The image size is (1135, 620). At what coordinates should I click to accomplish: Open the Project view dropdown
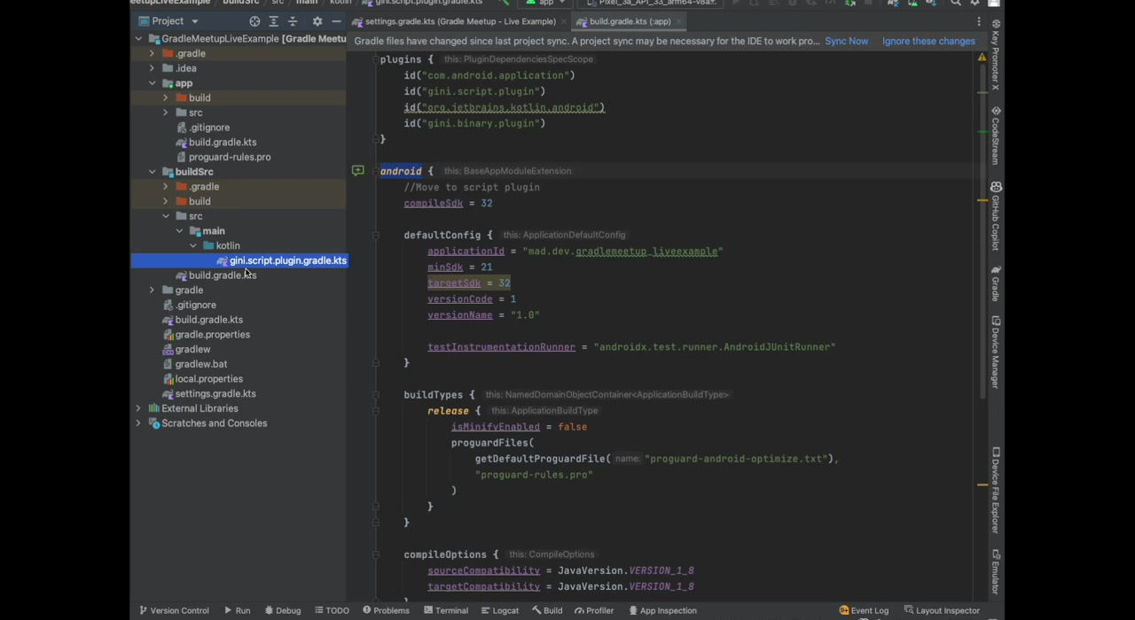194,21
